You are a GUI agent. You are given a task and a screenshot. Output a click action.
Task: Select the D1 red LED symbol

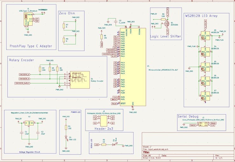click(x=66, y=137)
